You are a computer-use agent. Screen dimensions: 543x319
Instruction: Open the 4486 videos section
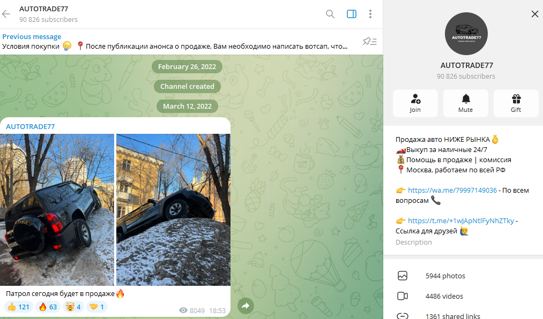(444, 296)
